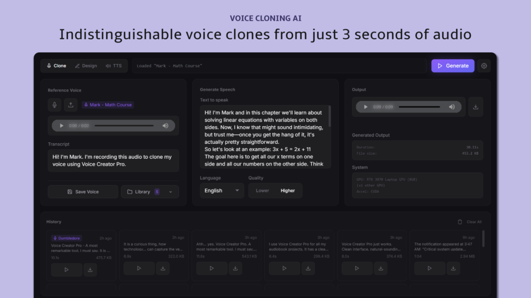Click the upload audio icon in Reference Voice
This screenshot has height=298, width=531.
(x=71, y=105)
